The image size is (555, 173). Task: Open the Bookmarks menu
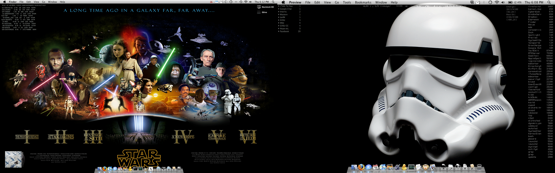coord(363,2)
